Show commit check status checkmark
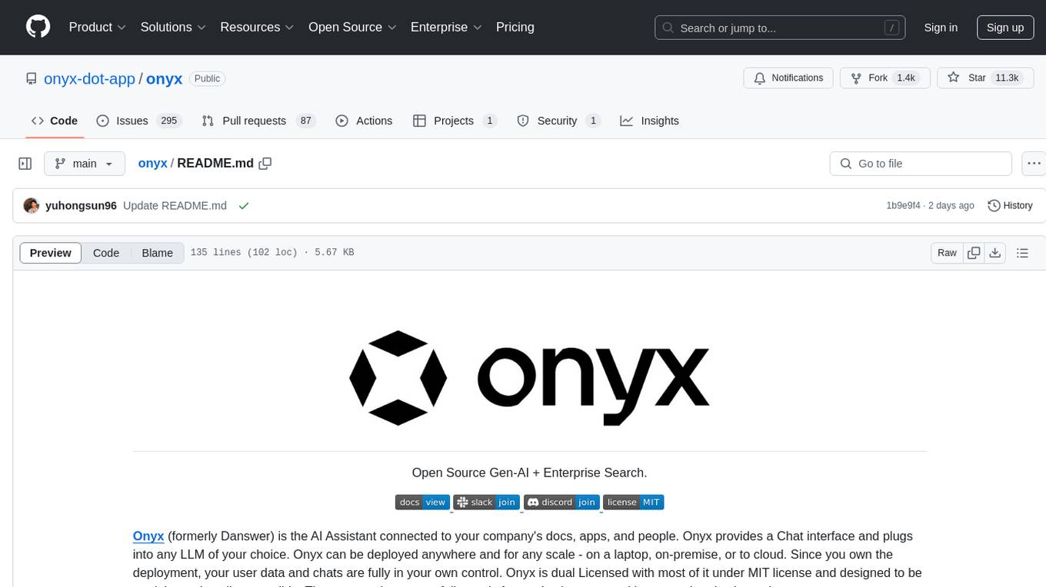This screenshot has width=1046, height=587. 244,206
